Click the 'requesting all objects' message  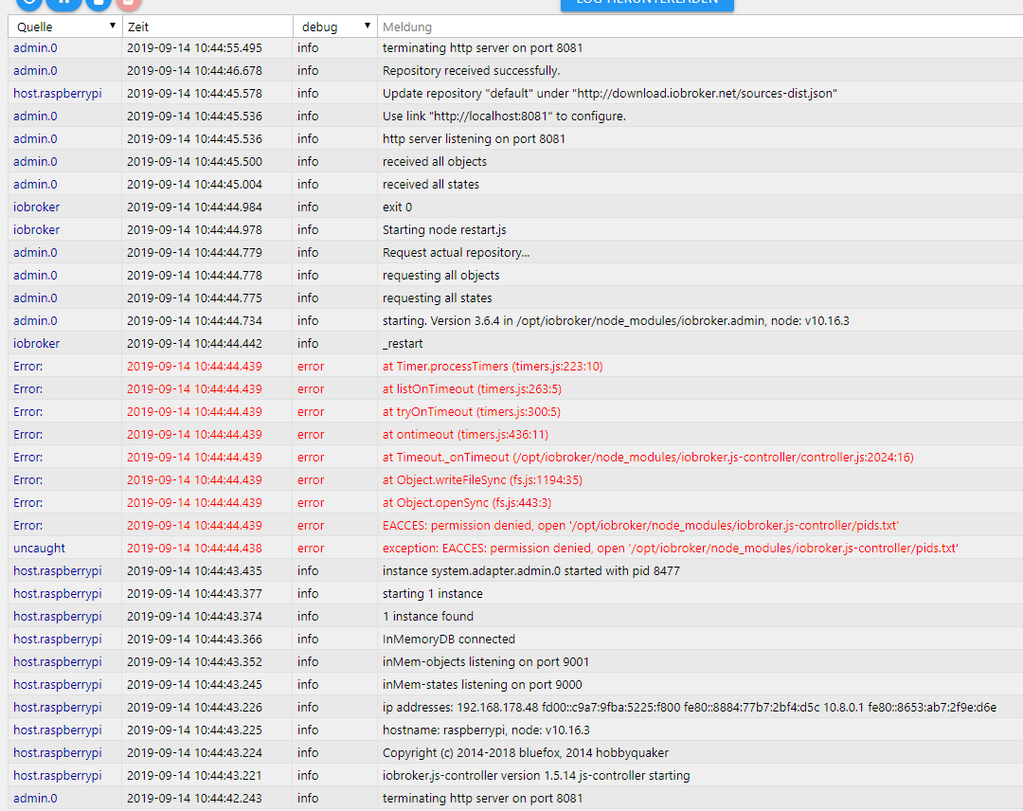coord(441,276)
